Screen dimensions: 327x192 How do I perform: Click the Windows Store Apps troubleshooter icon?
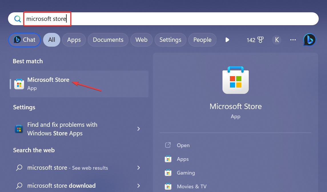19,129
